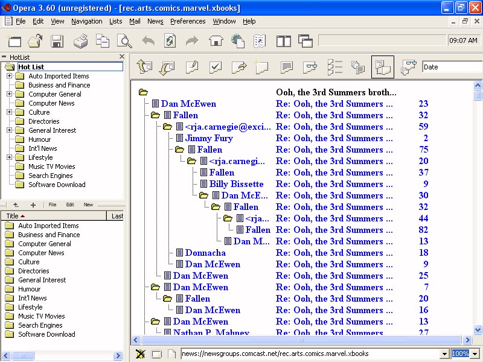Screen dimensions: 483x362
Task: Open the Preferences menu
Action: [x=188, y=21]
